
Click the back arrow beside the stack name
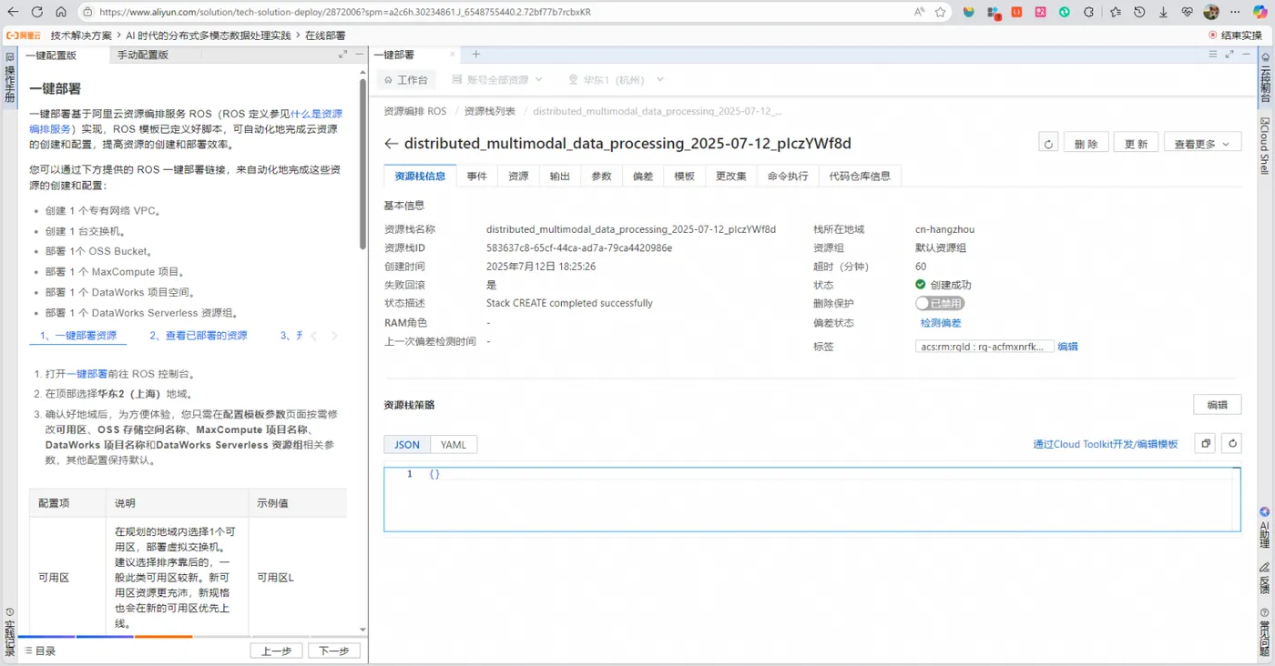tap(392, 144)
